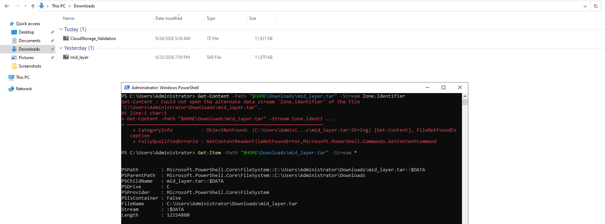Open Documents in navigation pane
This screenshot has height=224, width=605.
pos(29,41)
